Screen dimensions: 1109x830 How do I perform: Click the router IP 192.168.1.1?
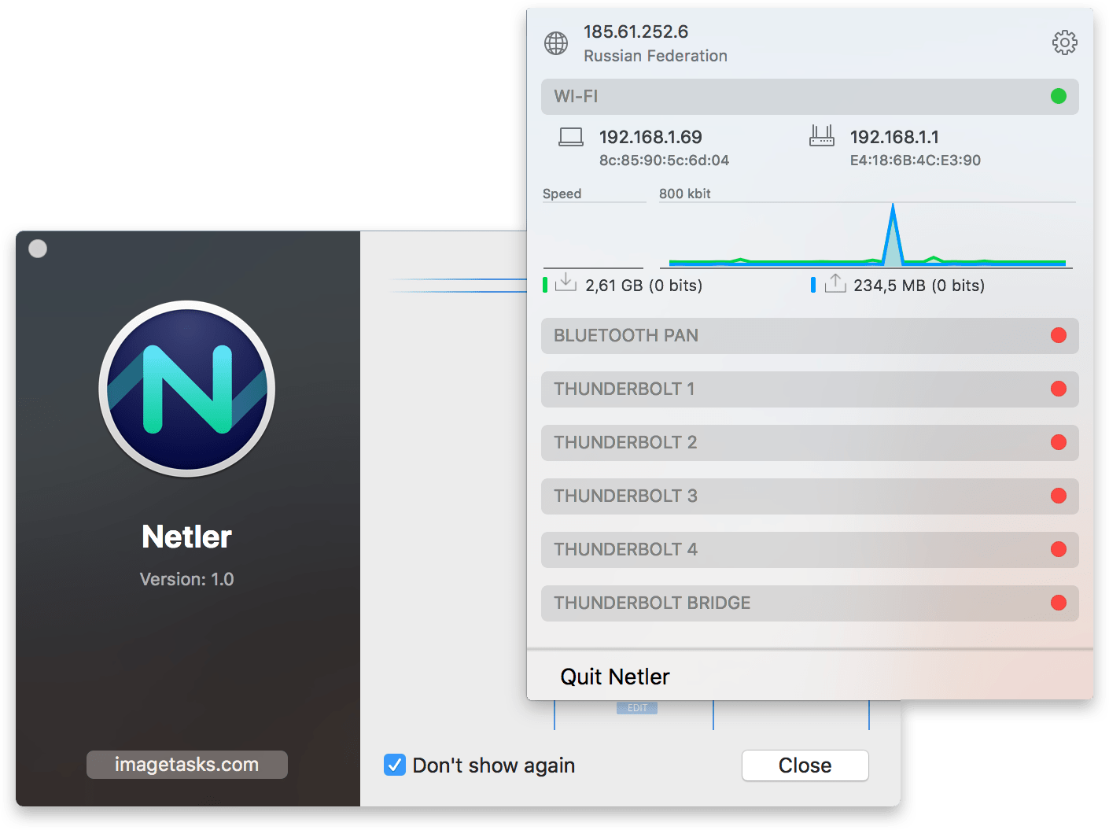tap(894, 137)
